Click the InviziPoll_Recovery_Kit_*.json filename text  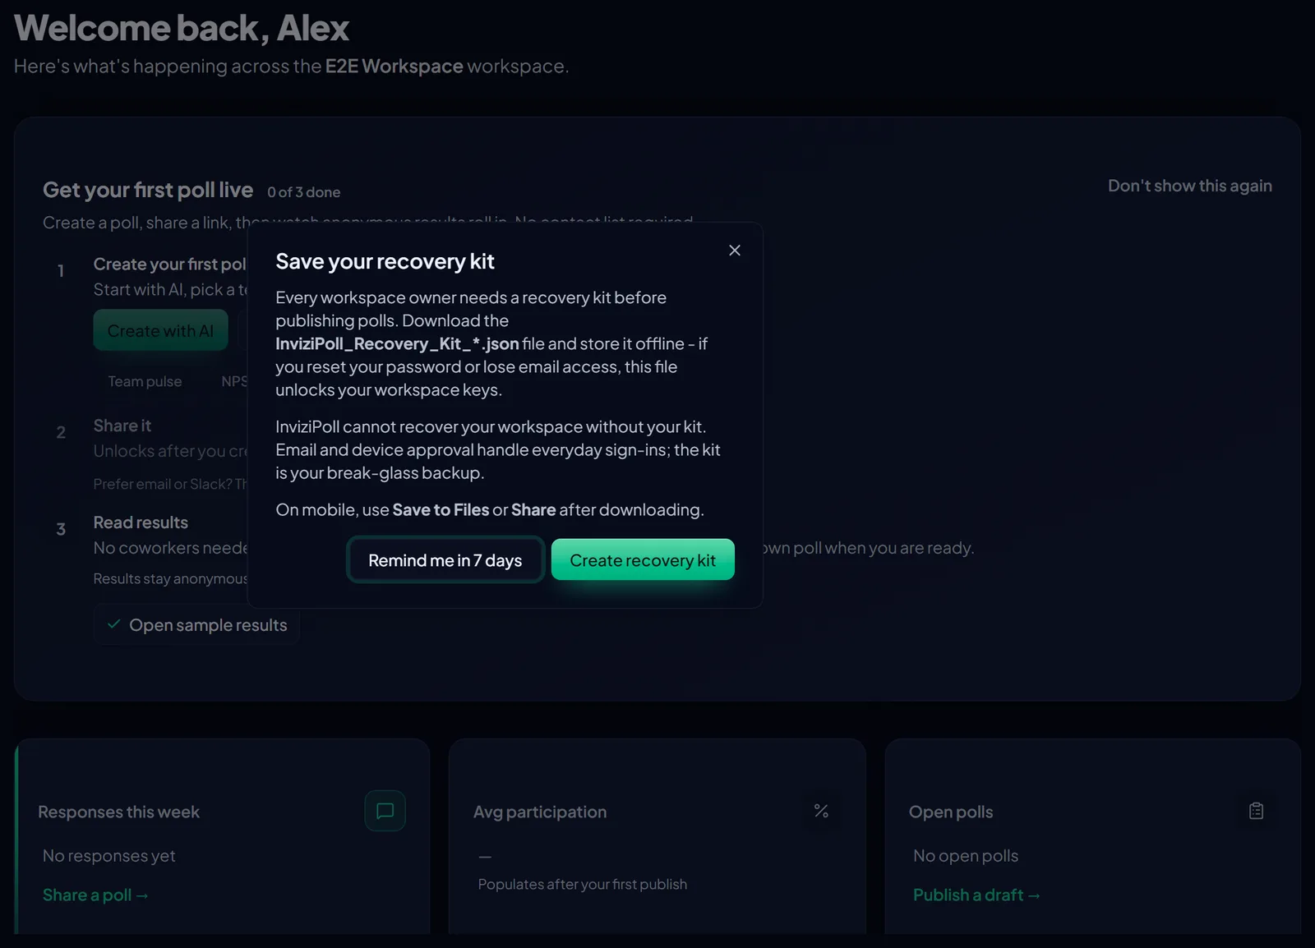(x=397, y=343)
